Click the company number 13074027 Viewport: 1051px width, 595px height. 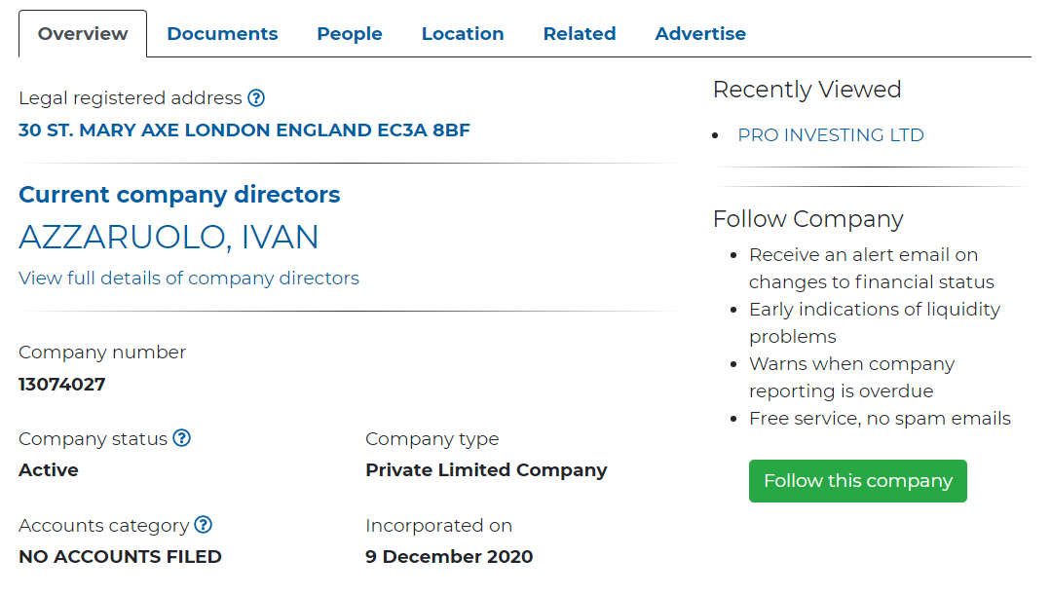[62, 384]
